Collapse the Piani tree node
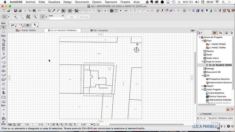The width and height of the screenshot is (235, 132). 202,41
